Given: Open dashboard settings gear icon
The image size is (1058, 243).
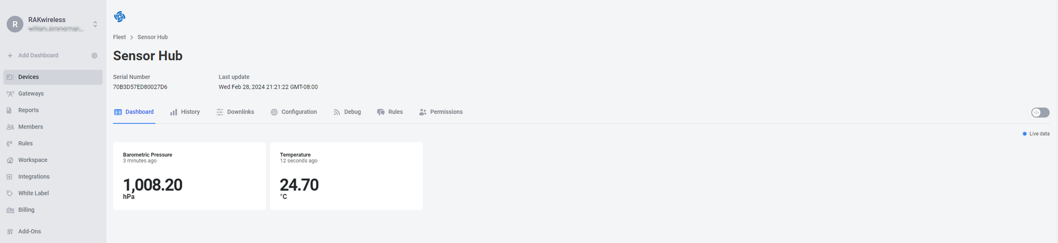Looking at the screenshot, I should coord(94,56).
